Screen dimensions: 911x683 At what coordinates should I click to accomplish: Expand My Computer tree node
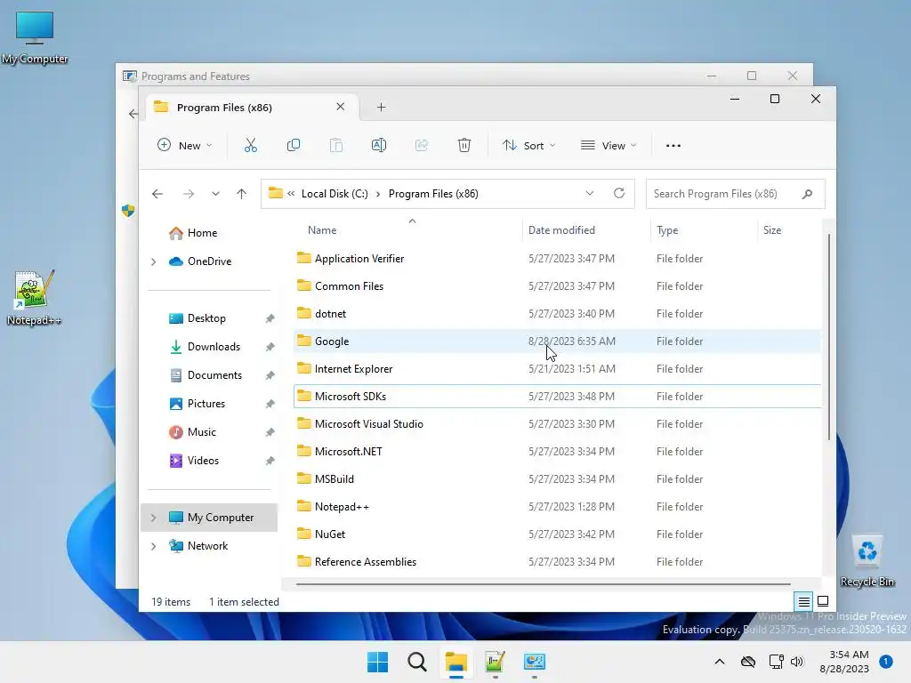154,518
